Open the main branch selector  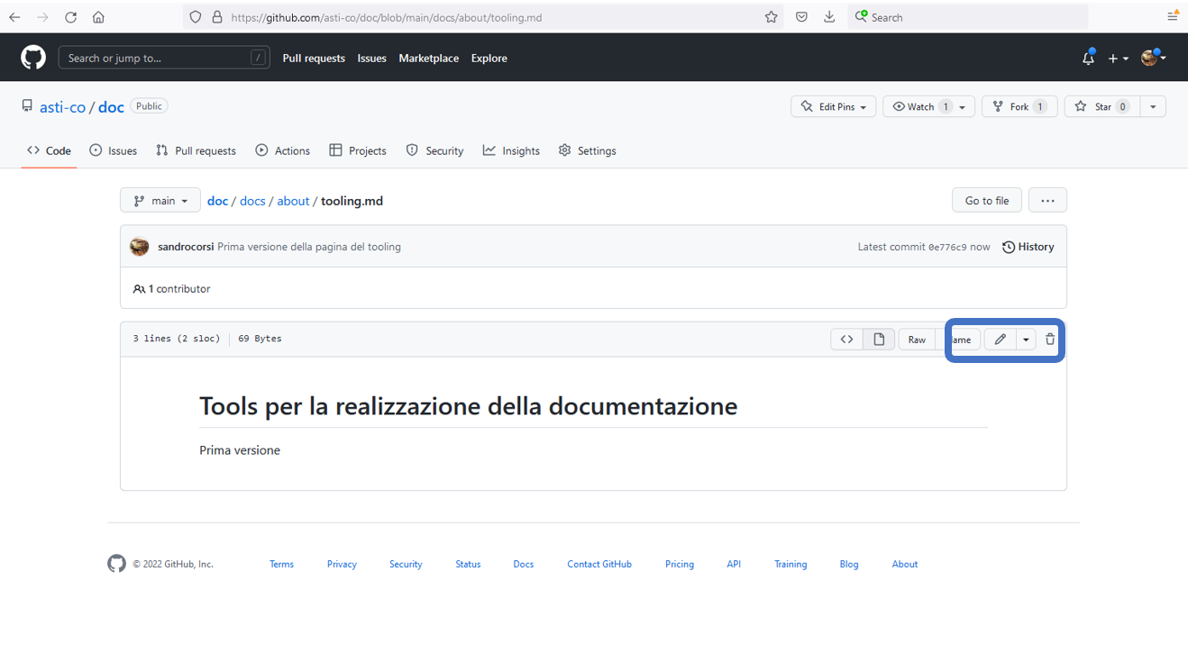[x=160, y=200]
